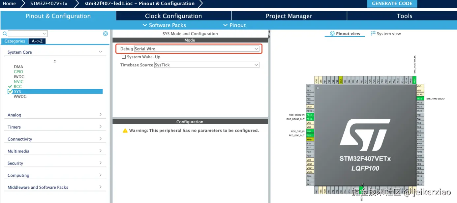
Task: Click the VREF+ pin on the chip
Action: click(x=310, y=168)
